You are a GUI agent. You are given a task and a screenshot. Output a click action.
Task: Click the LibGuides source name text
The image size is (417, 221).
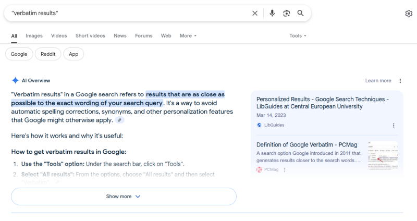coord(274,125)
